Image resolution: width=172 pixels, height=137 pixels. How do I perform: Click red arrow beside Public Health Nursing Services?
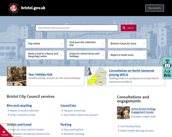pos(119,131)
